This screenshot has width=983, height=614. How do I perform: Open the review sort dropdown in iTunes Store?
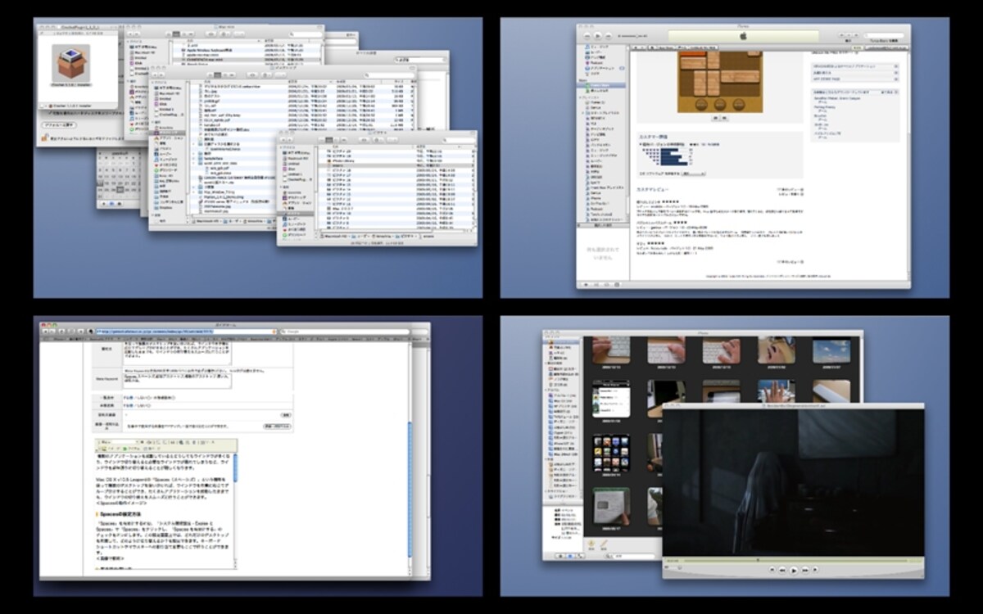693,174
